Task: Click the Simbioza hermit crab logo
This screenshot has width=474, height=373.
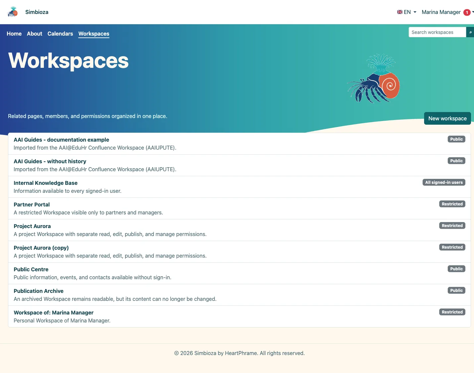Action: tap(12, 12)
